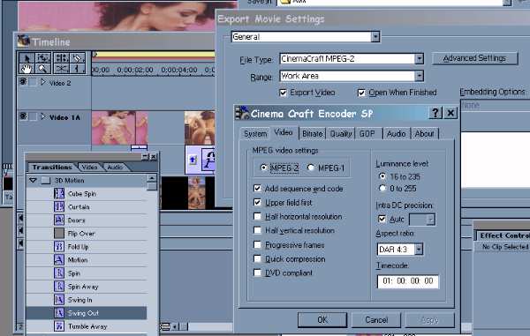Click the Timecode input field
This screenshot has width=530, height=336.
407,281
